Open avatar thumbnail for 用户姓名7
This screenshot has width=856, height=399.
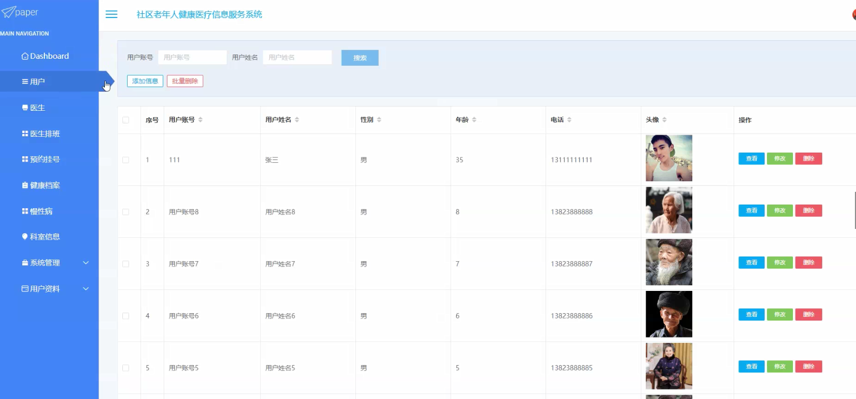tap(669, 262)
